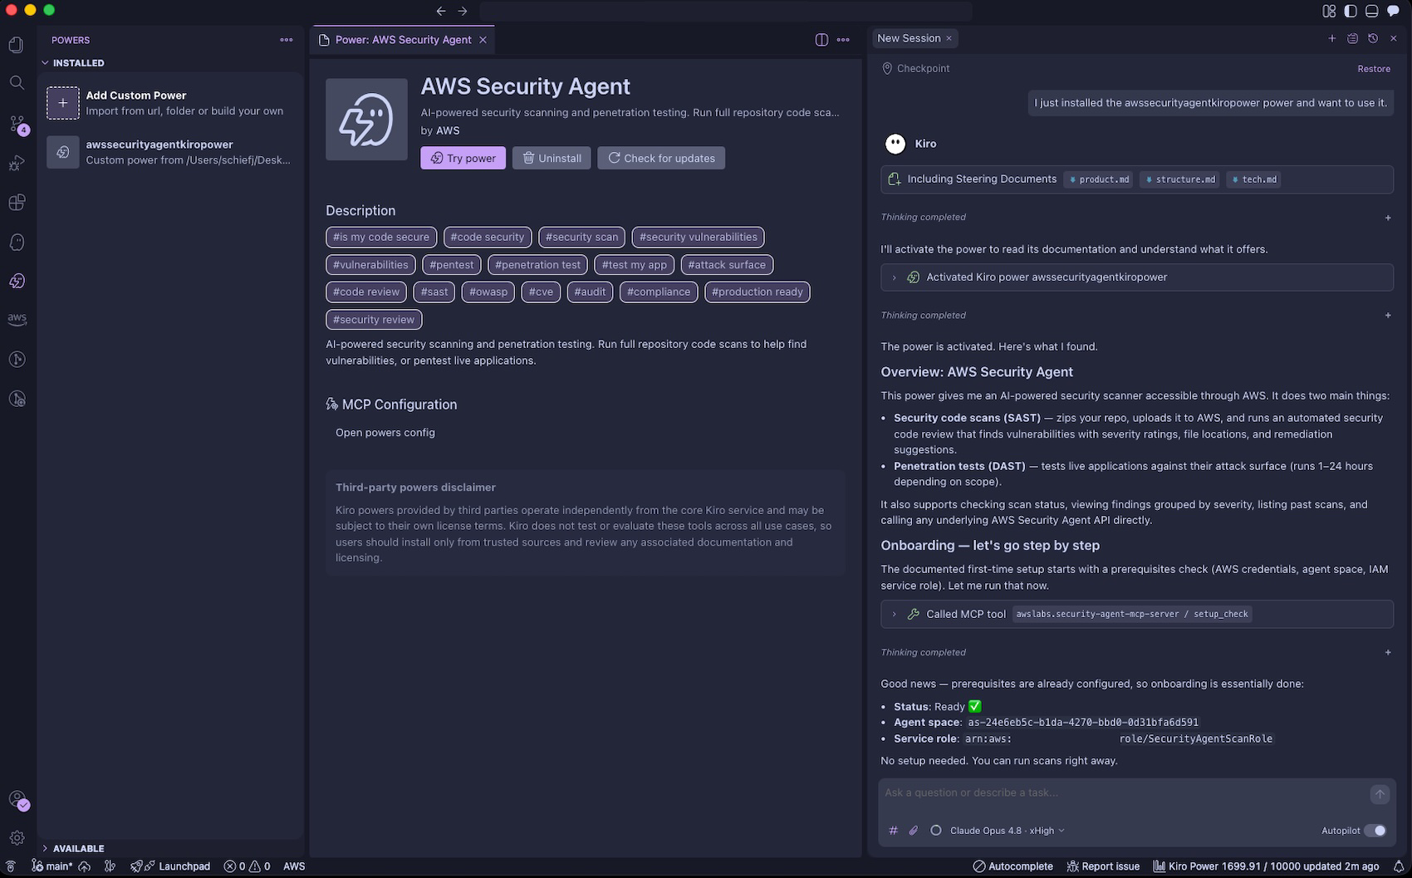Image resolution: width=1412 pixels, height=878 pixels.
Task: Open powers config link
Action: click(x=385, y=433)
